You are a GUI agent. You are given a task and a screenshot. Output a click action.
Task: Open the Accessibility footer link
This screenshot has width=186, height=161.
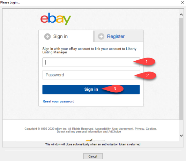coord(103,129)
